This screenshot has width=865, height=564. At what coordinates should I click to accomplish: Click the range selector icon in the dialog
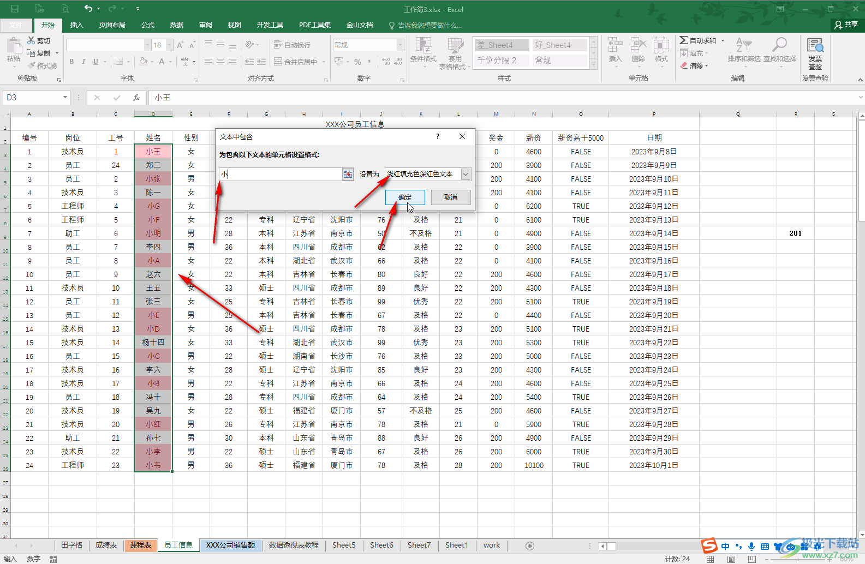click(348, 174)
